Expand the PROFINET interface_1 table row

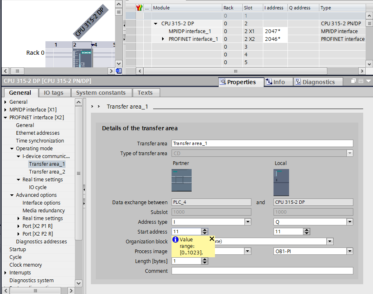(163, 39)
